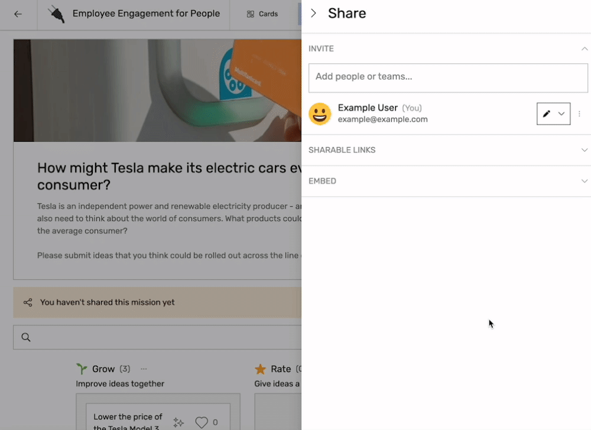The image size is (591, 430).
Task: Click the mission cover image
Action: (x=157, y=90)
